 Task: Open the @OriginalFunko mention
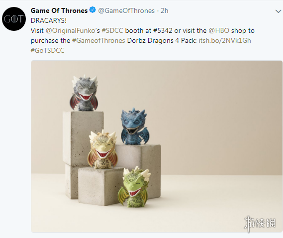point(70,30)
